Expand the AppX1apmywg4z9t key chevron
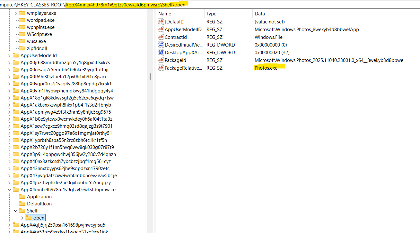The image size is (420, 233). point(9,112)
